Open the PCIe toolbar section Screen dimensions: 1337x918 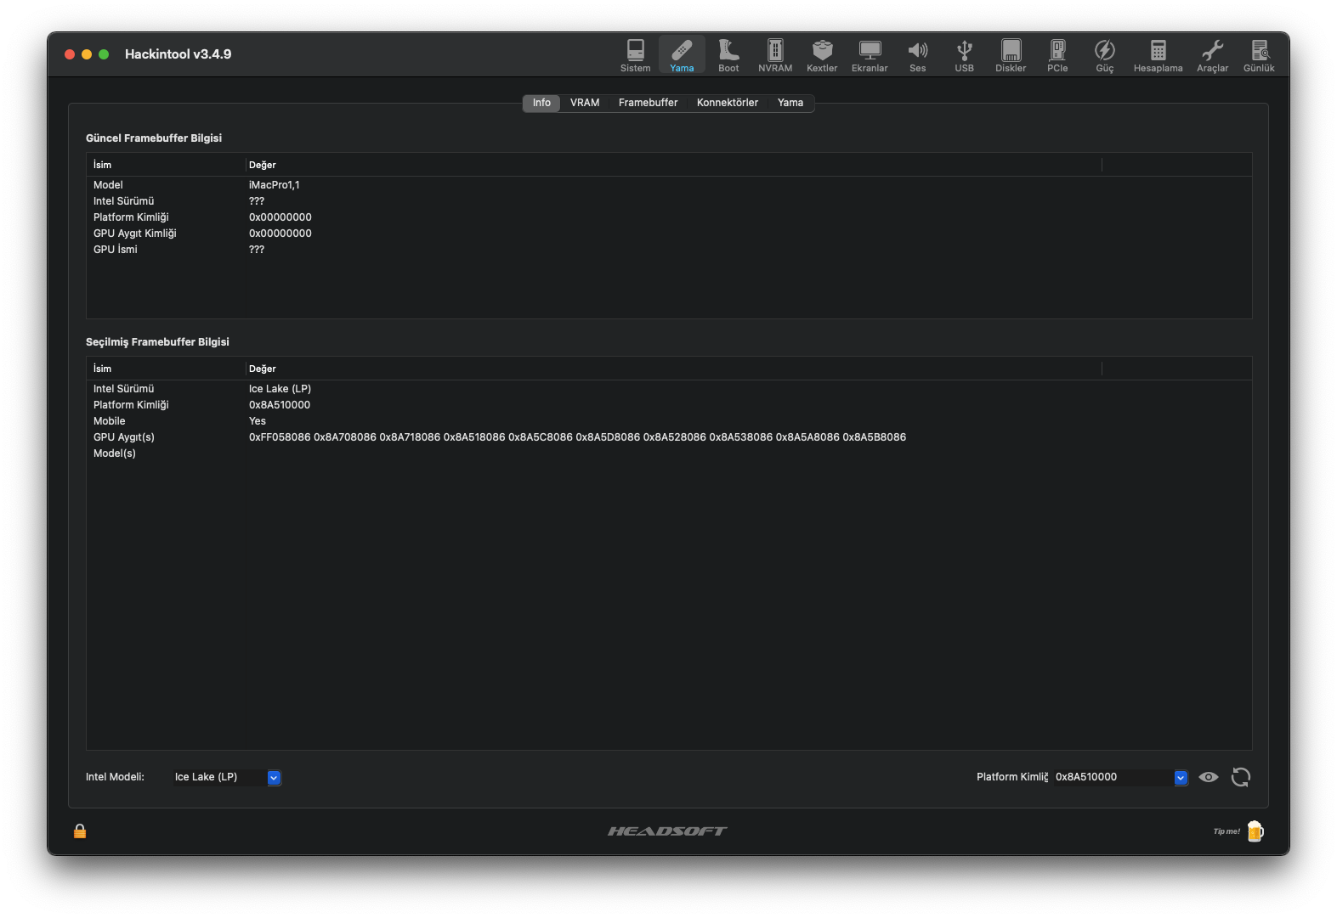pyautogui.click(x=1057, y=55)
